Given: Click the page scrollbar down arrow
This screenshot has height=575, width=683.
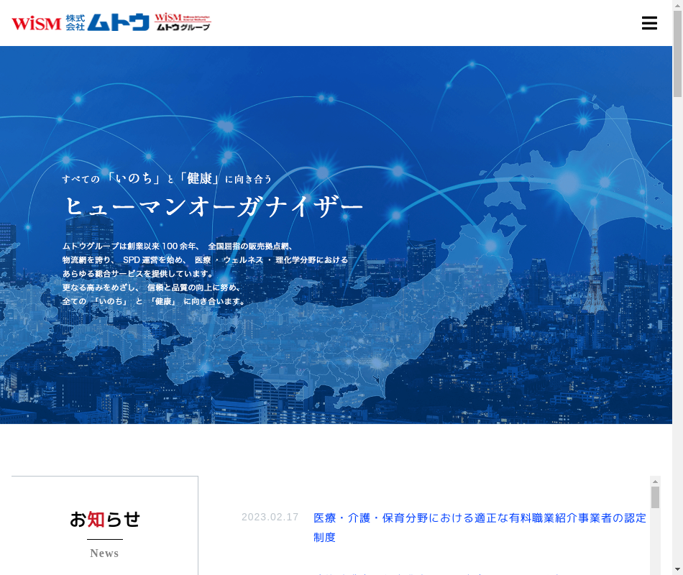Looking at the screenshot, I should pos(677,569).
